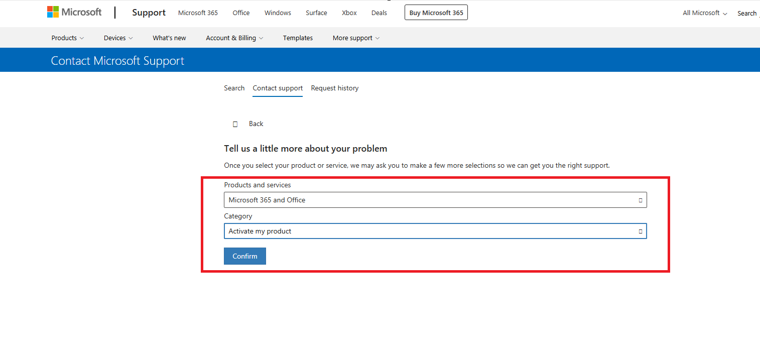The image size is (760, 352).
Task: Expand the Products menu
Action: (68, 38)
